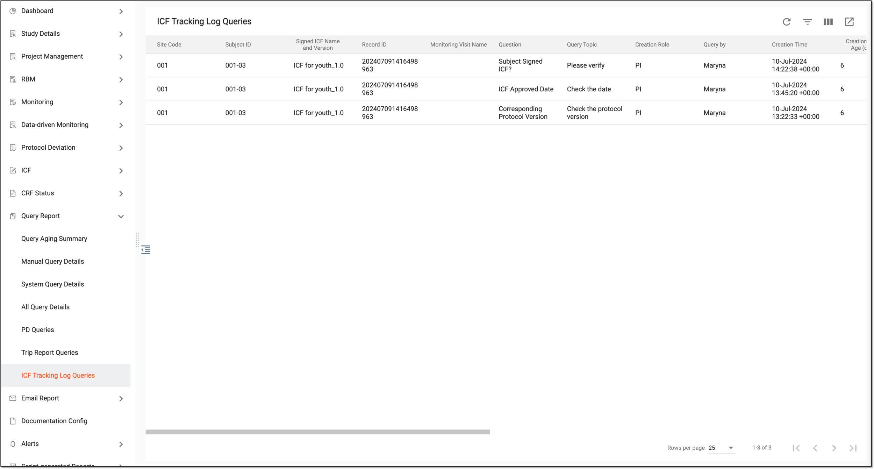Go to next page of results
Image resolution: width=874 pixels, height=469 pixels.
(834, 448)
